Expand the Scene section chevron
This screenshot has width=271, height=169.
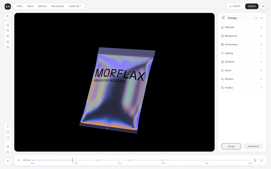pyautogui.click(x=261, y=70)
